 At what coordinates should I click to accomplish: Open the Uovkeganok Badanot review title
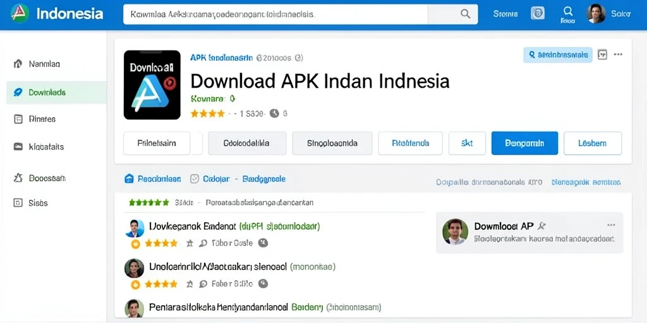193,226
